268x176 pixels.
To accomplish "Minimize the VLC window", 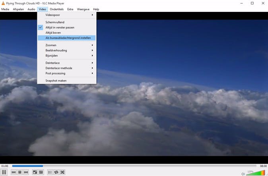I will pyautogui.click(x=241, y=3).
